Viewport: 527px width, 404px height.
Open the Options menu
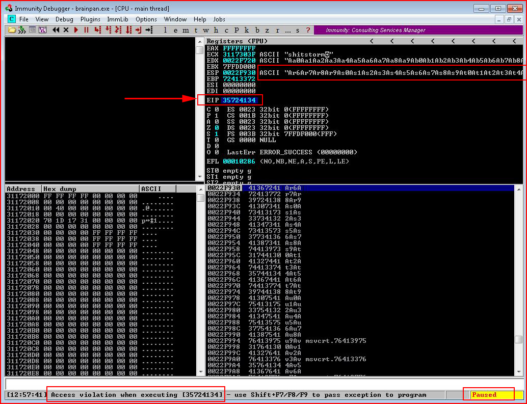146,19
